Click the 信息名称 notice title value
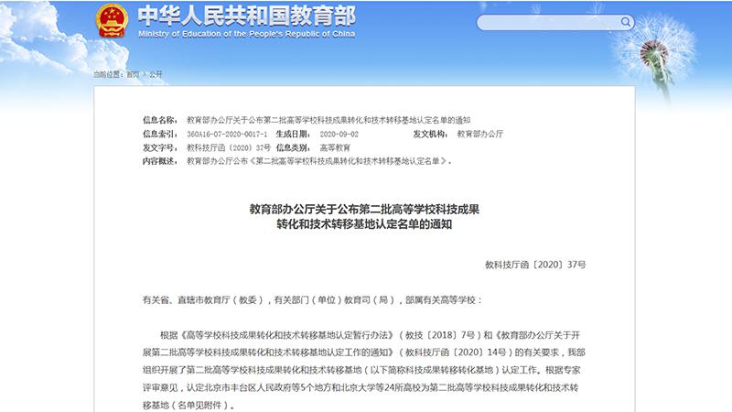This screenshot has height=412, width=732. (x=328, y=120)
